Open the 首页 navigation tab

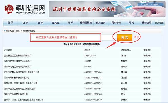(x=10, y=23)
